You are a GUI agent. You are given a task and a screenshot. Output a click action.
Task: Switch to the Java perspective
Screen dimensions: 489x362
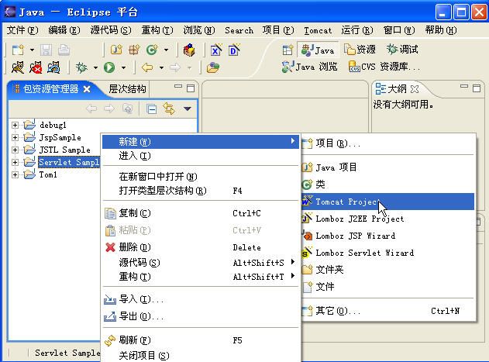(318, 50)
